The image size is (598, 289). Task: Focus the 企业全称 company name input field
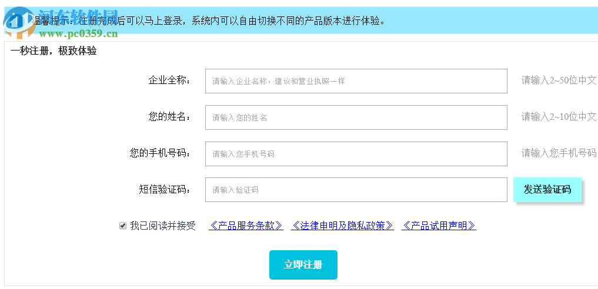tap(356, 81)
